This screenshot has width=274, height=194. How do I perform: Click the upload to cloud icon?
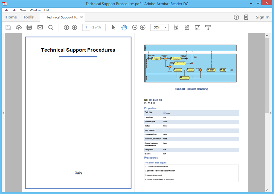pyautogui.click(x=18, y=27)
